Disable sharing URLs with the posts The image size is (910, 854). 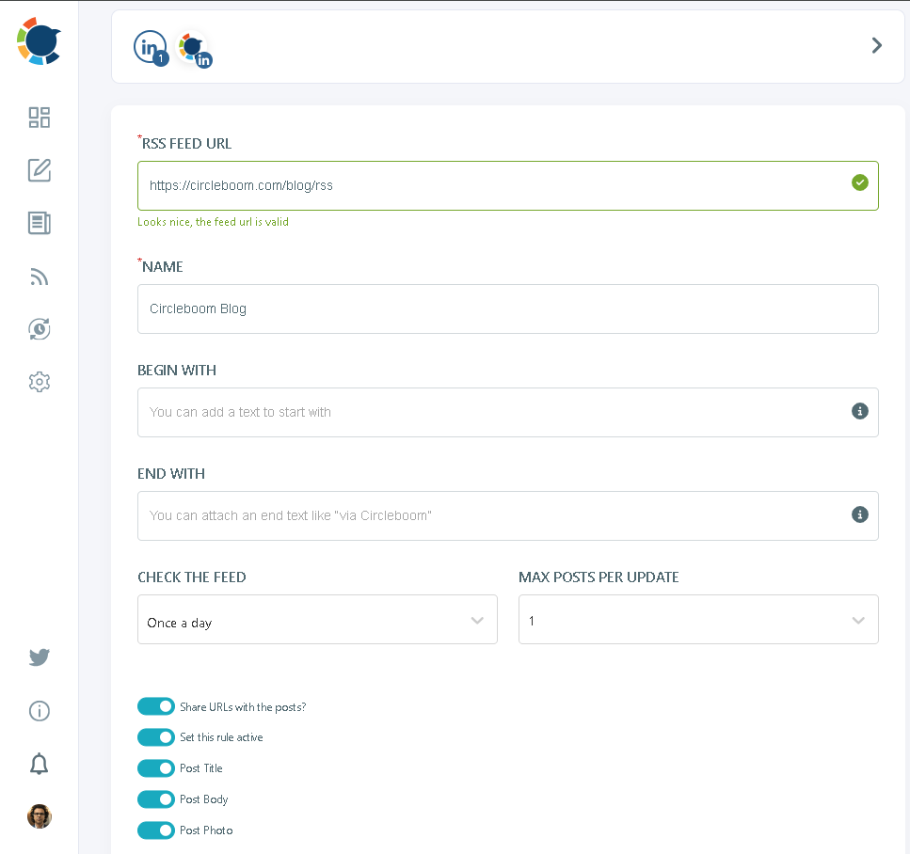[x=156, y=705]
